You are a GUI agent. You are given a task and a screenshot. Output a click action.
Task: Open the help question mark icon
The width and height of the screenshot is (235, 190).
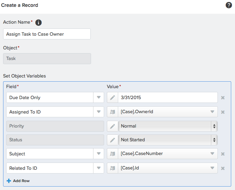(x=229, y=5)
